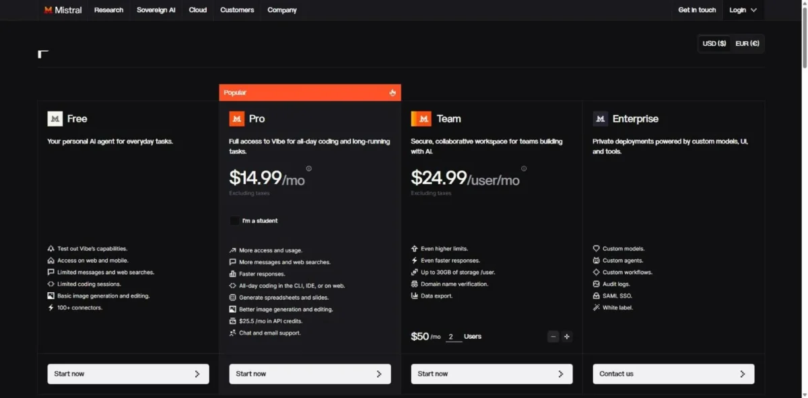Screen dimensions: 808x398
Task: Click Contact us on the Enterprise plan
Action: 673,374
